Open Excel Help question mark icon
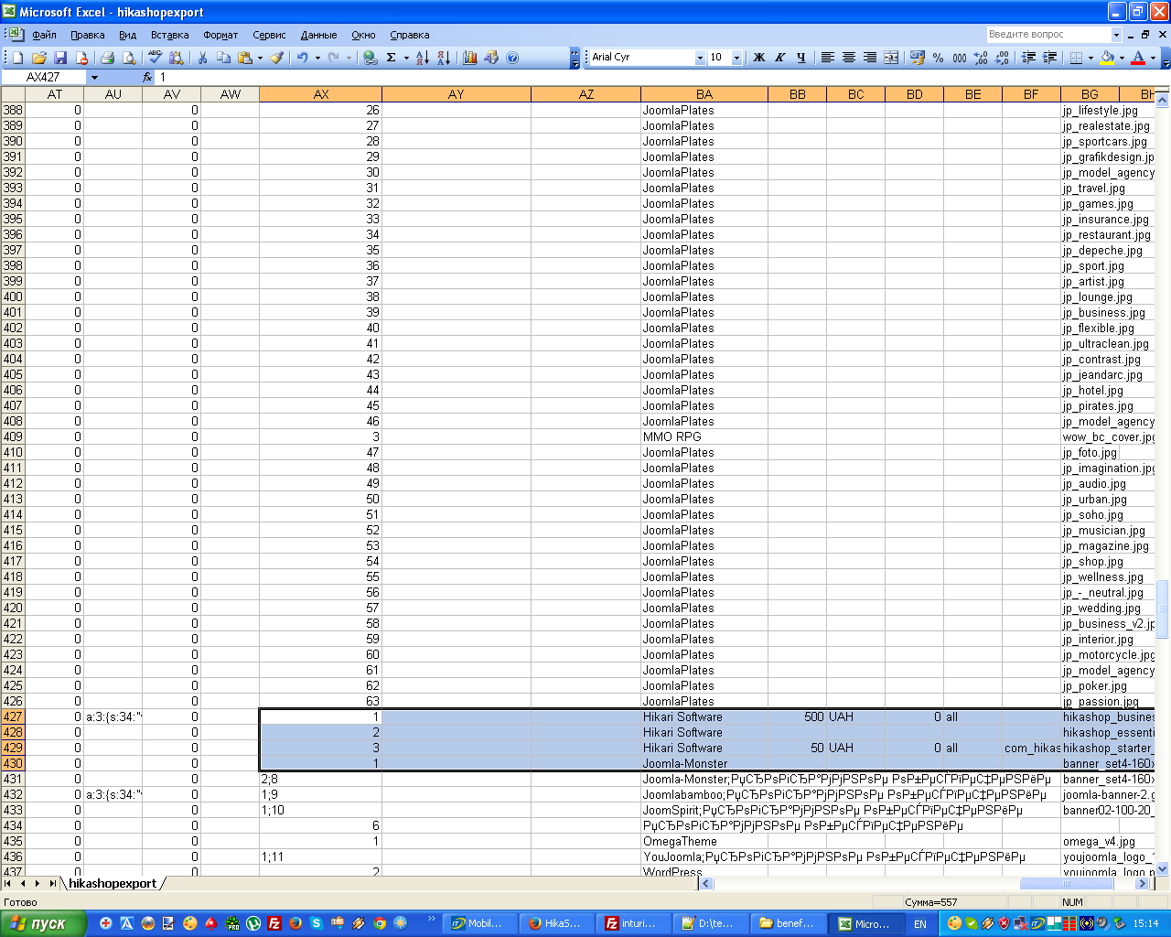Image resolution: width=1171 pixels, height=937 pixels. click(512, 58)
